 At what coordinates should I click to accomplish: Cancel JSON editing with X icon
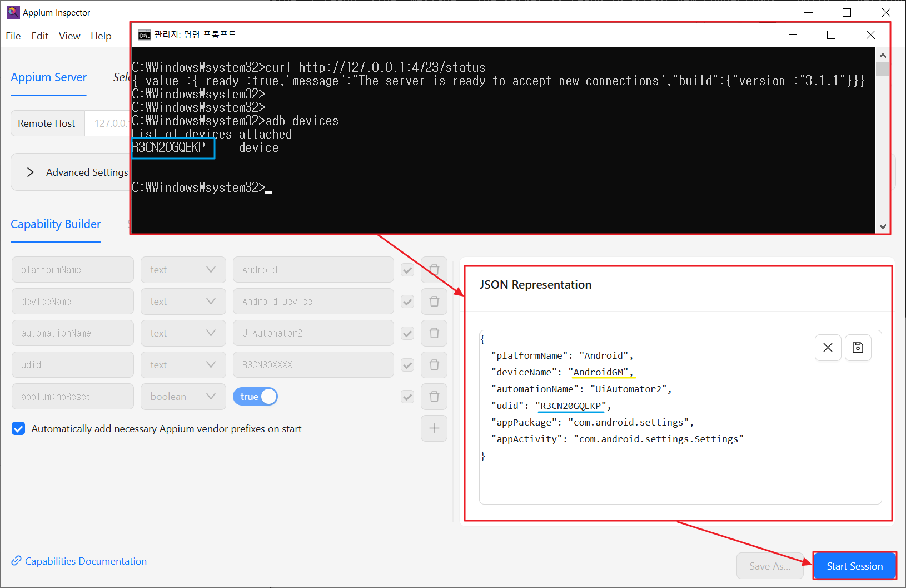coord(828,348)
